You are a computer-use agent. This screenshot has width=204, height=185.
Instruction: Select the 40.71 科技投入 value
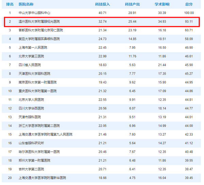point(103,13)
